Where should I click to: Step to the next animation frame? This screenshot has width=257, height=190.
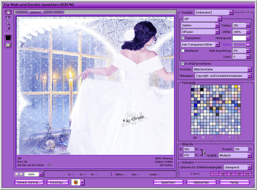(x=239, y=174)
